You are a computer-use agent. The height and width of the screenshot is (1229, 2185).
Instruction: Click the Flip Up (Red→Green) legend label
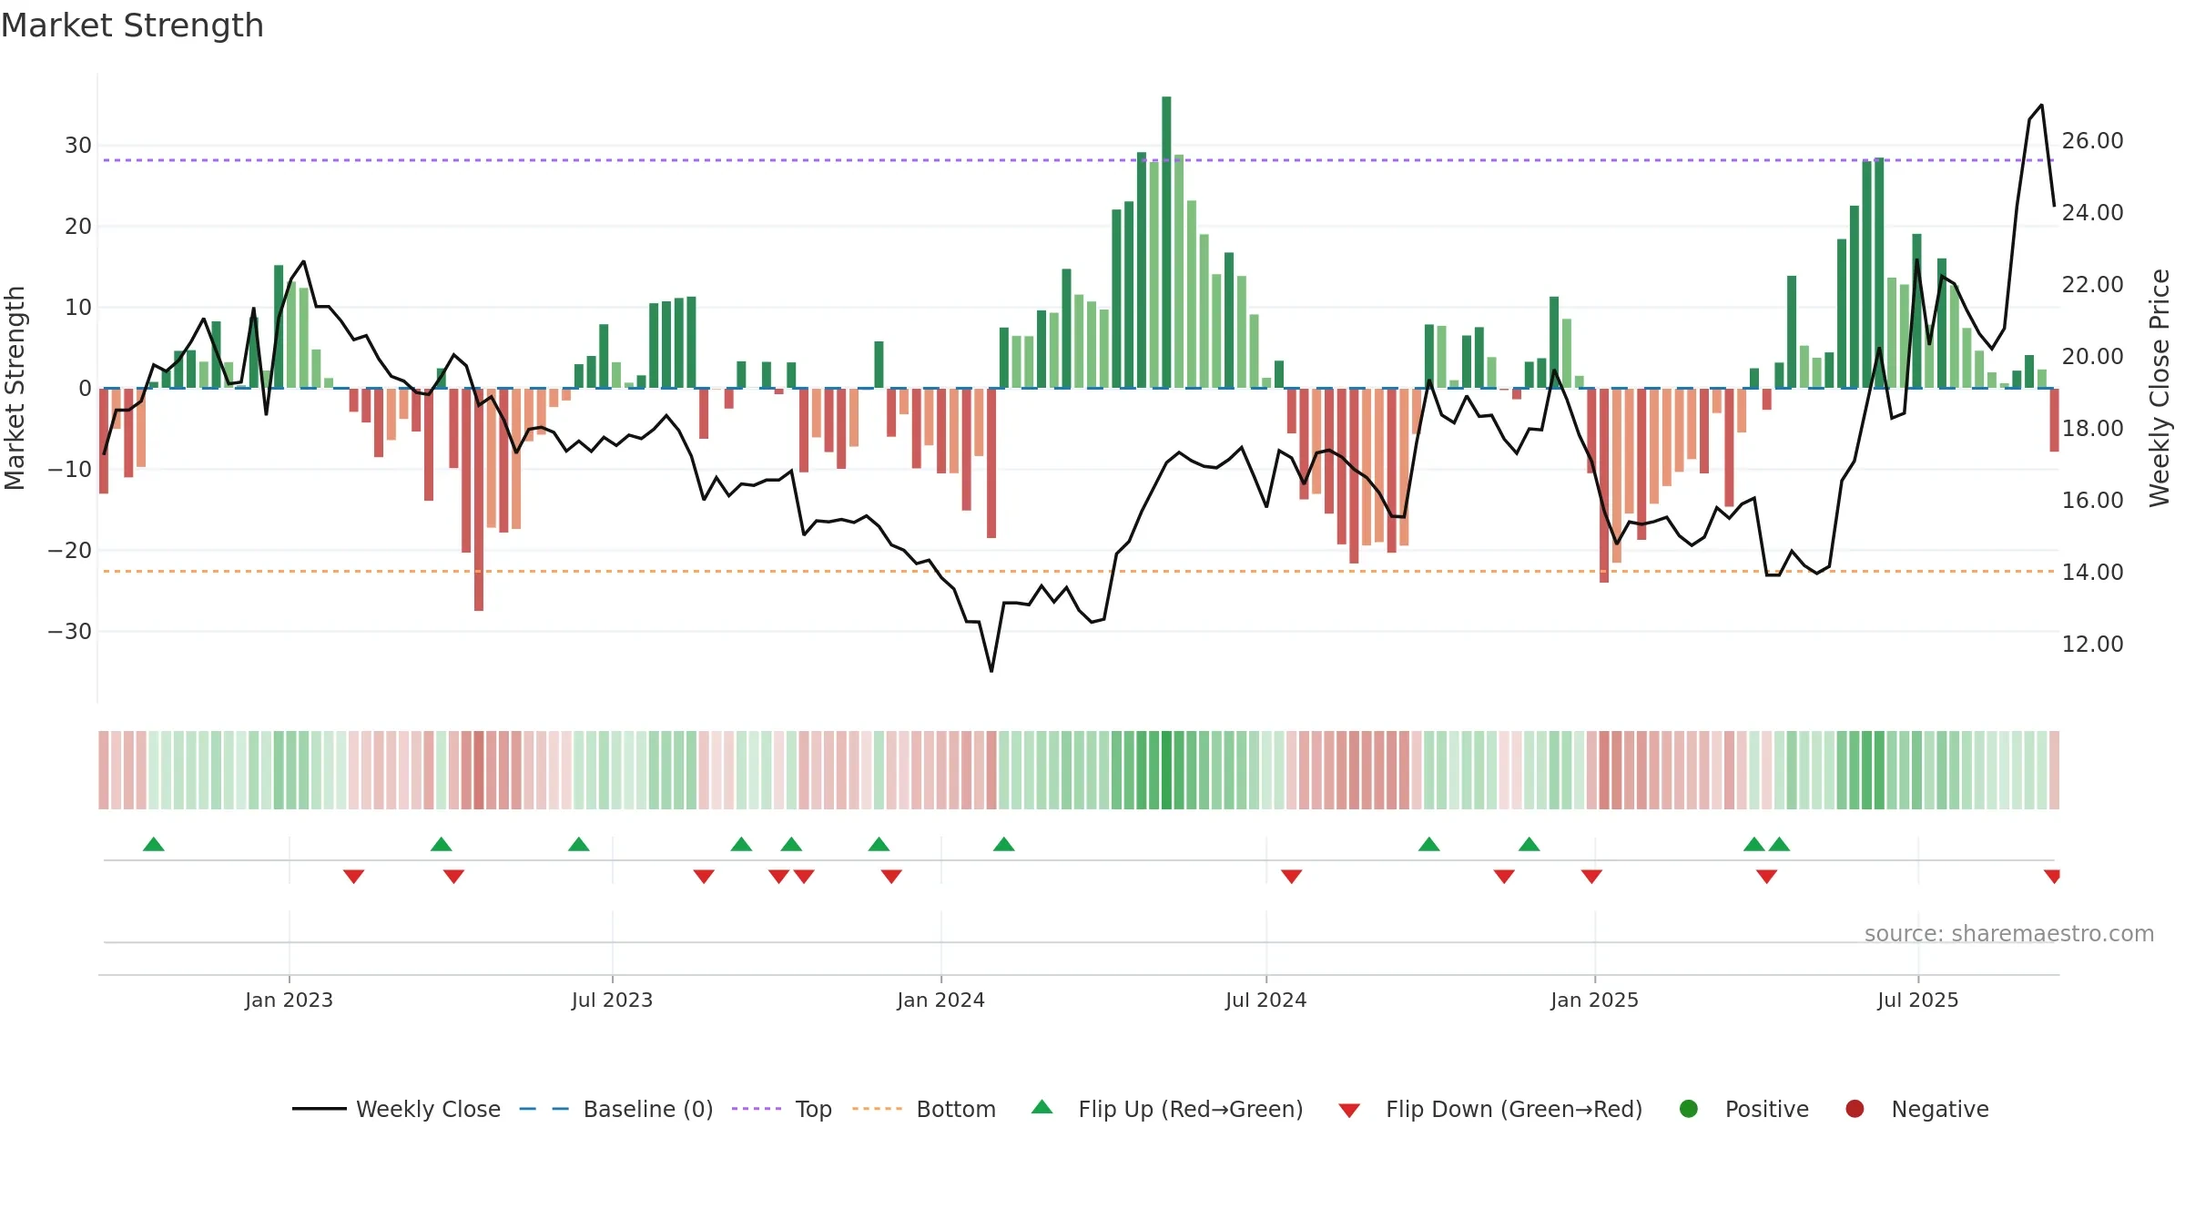pos(1191,1109)
